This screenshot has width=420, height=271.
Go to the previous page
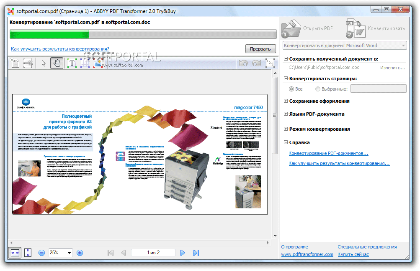(x=124, y=253)
